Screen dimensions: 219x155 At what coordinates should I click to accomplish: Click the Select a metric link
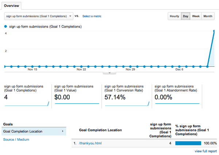(x=92, y=16)
